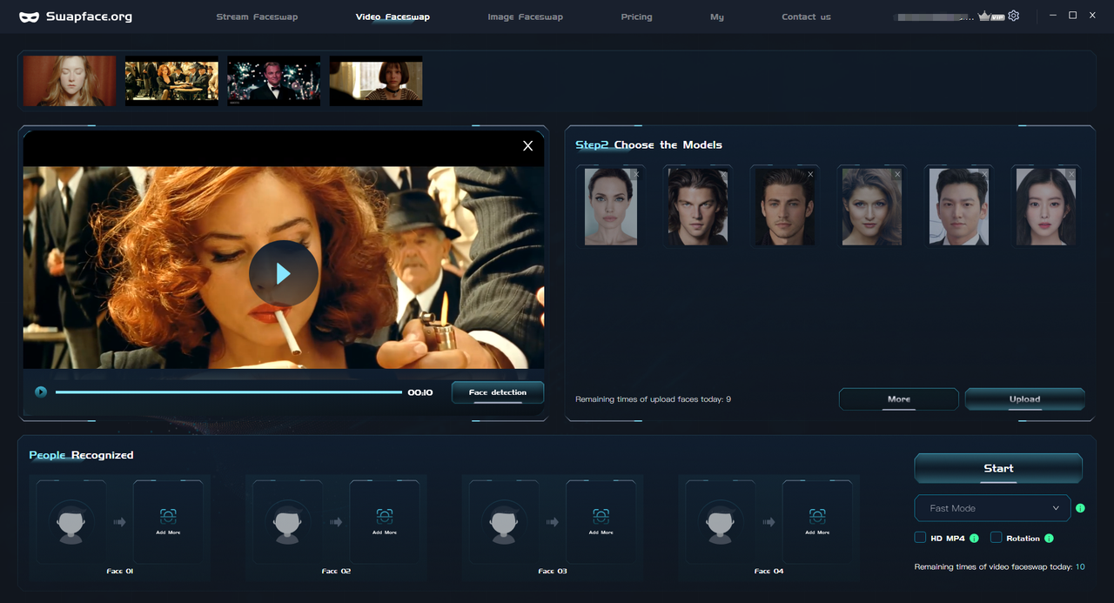Select the long black-haired woman model

(x=1046, y=206)
